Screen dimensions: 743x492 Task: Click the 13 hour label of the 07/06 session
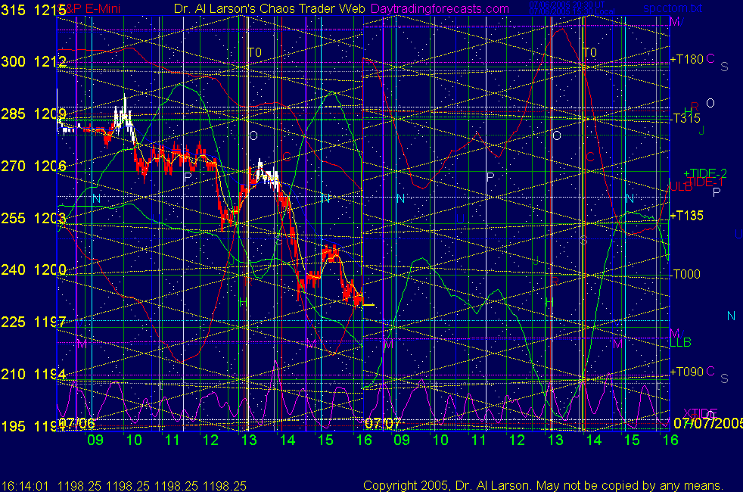tap(249, 441)
